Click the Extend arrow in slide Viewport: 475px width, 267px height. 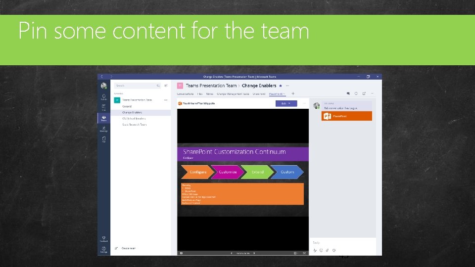tap(257, 172)
